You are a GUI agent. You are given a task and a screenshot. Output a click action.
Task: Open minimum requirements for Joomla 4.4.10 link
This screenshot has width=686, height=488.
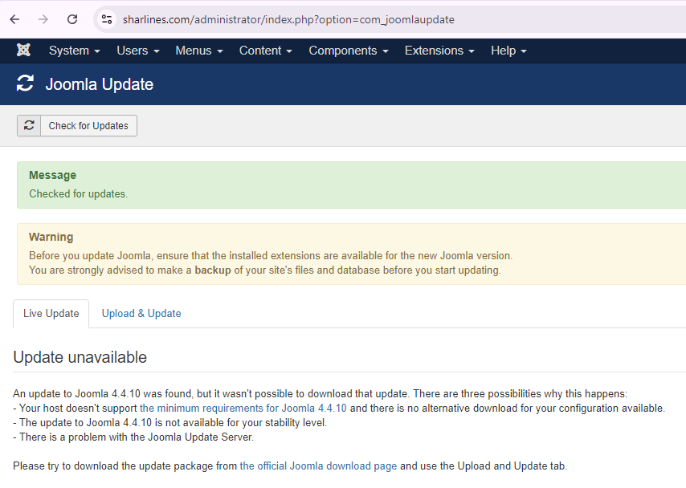click(x=243, y=408)
